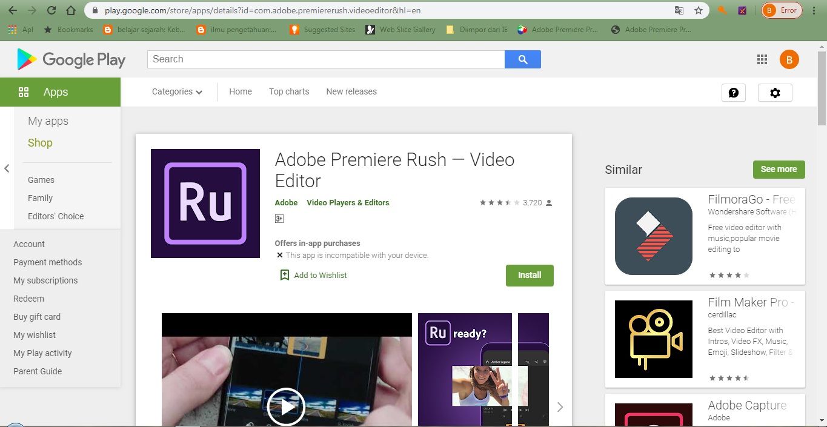Click the lock icon in address bar
The width and height of the screenshot is (827, 427).
tap(95, 10)
